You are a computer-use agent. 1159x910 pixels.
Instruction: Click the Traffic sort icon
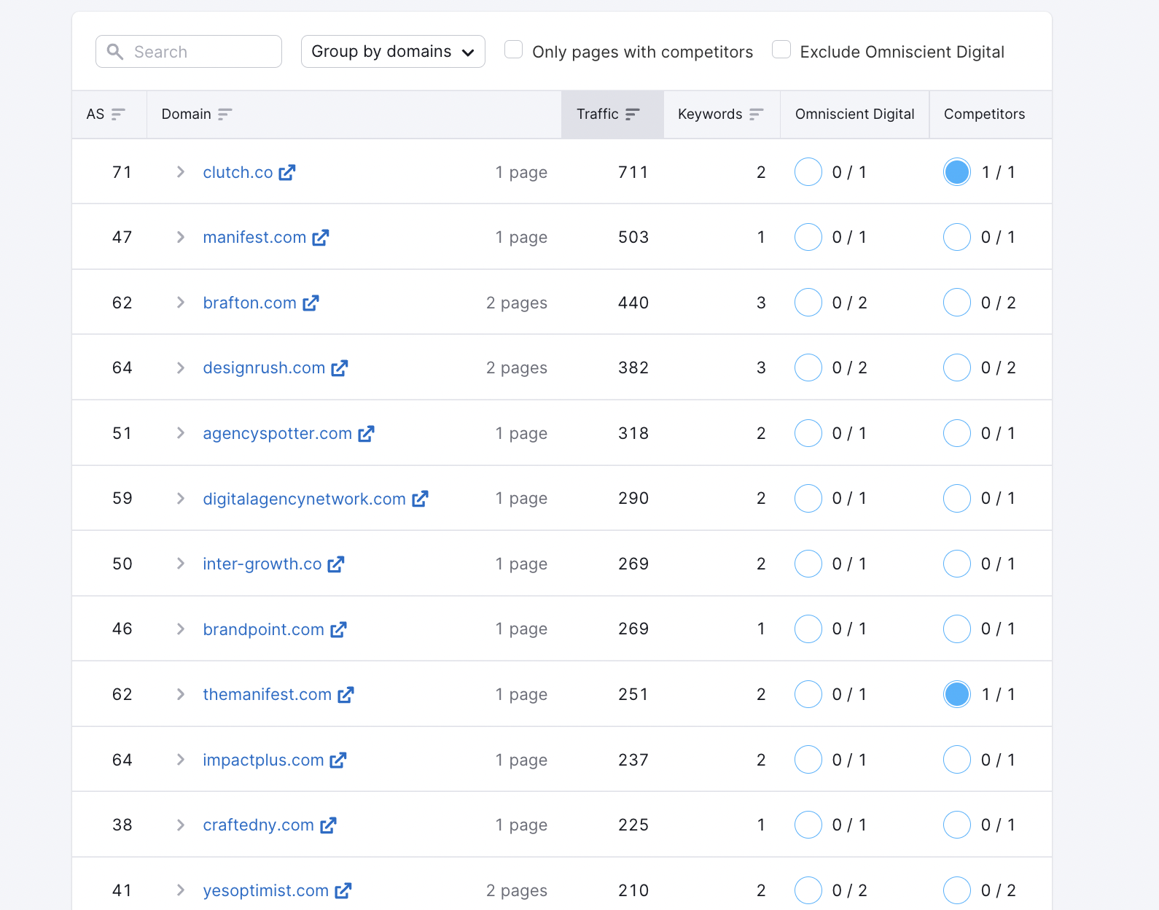point(632,114)
